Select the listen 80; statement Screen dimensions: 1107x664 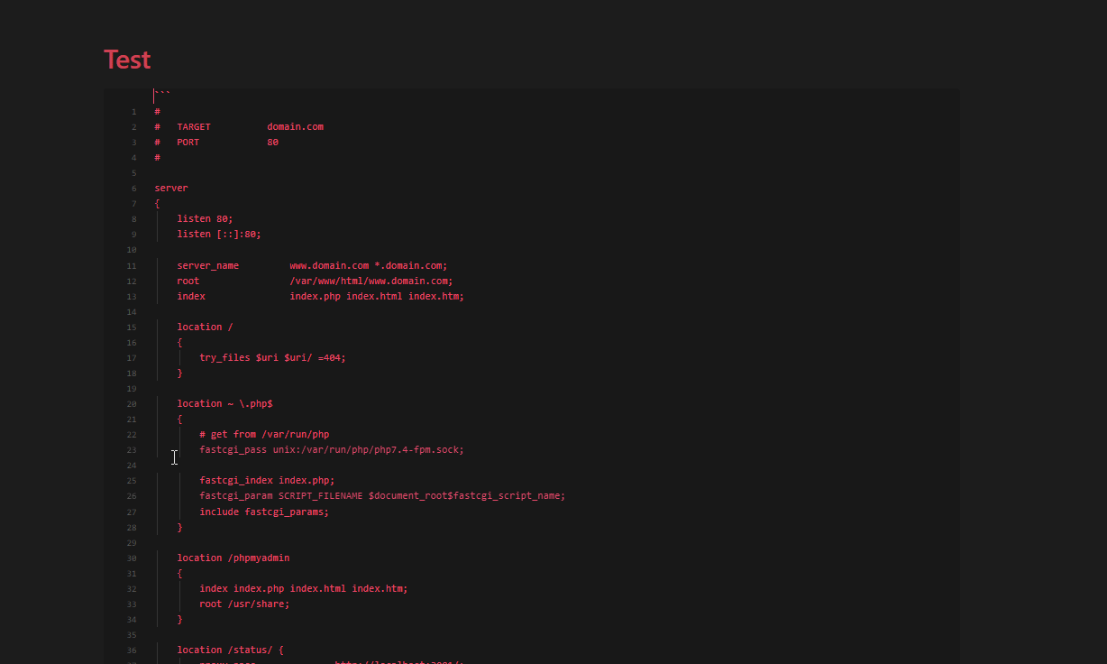click(205, 218)
